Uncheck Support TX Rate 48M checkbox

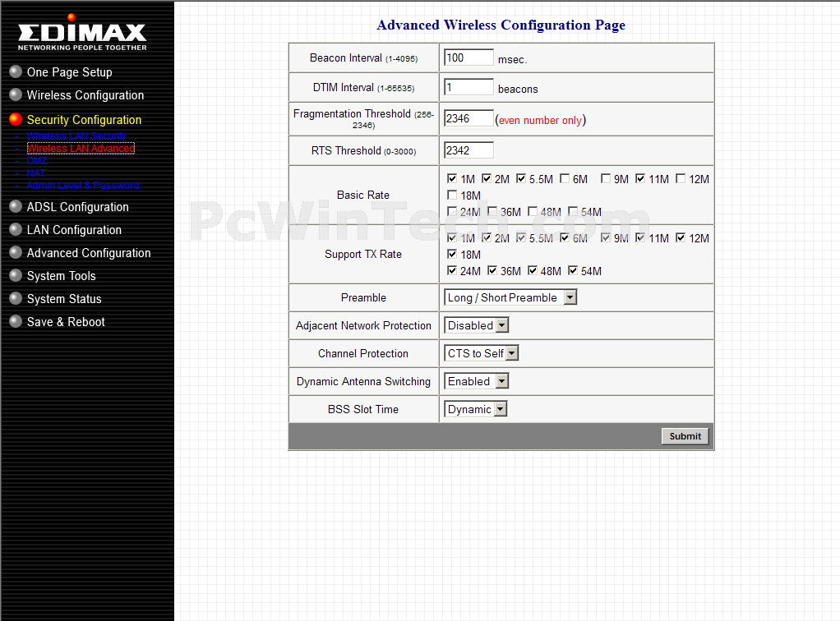(x=533, y=270)
